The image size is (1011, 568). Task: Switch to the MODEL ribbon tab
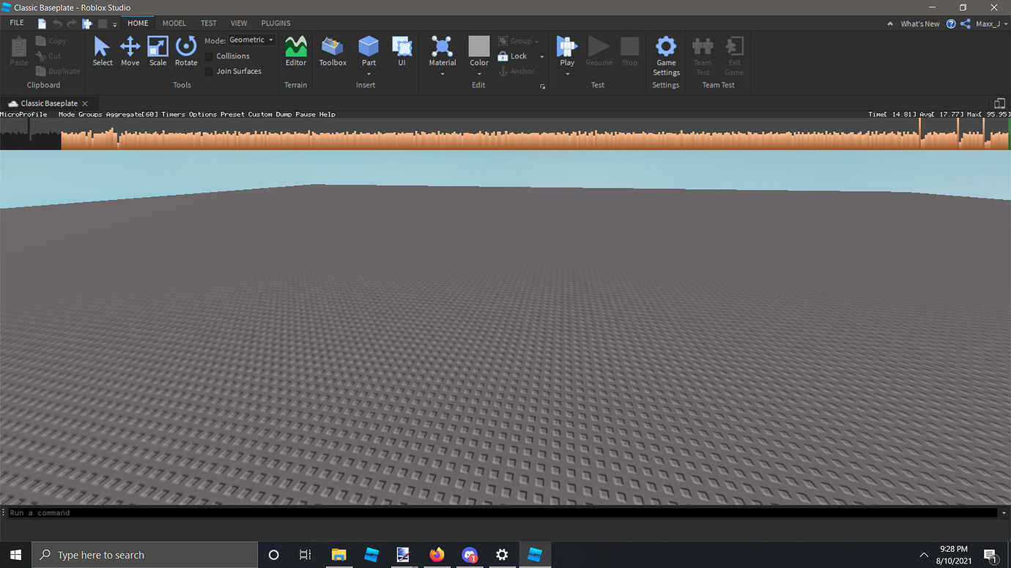[174, 23]
